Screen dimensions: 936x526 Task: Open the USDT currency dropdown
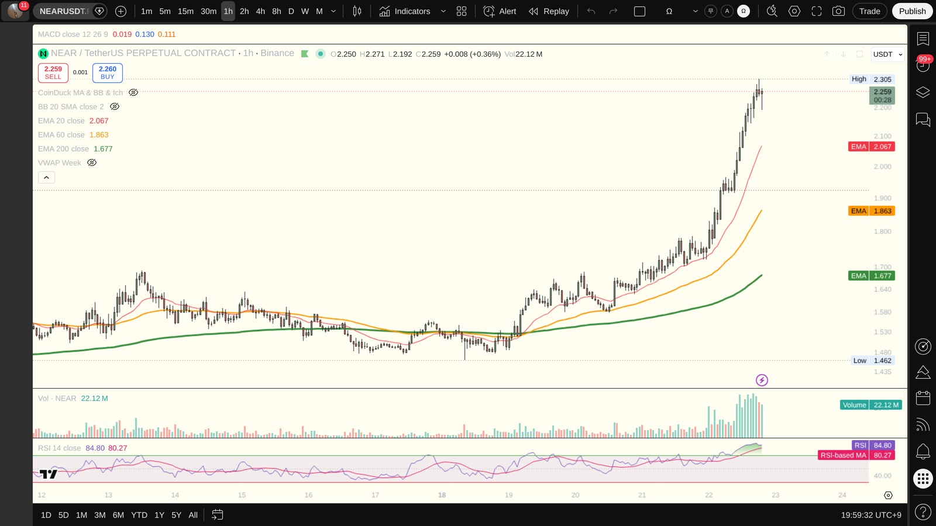point(887,54)
